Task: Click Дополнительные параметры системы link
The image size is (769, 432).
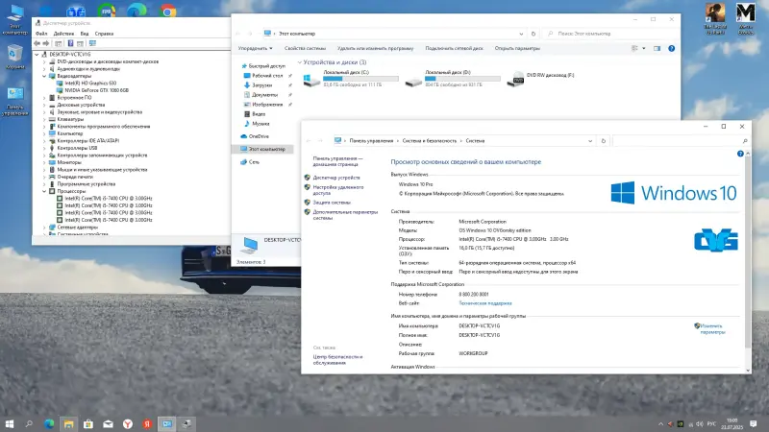Action: (x=345, y=215)
